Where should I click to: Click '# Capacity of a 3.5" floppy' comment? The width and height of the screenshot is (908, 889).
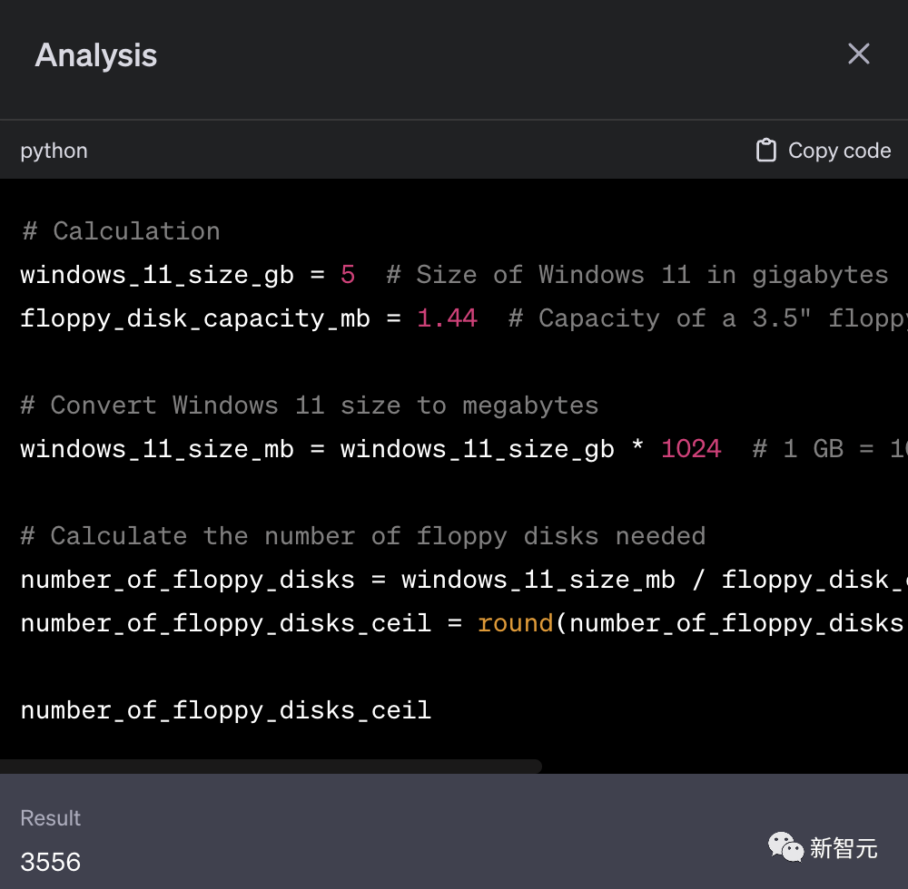[x=708, y=319]
